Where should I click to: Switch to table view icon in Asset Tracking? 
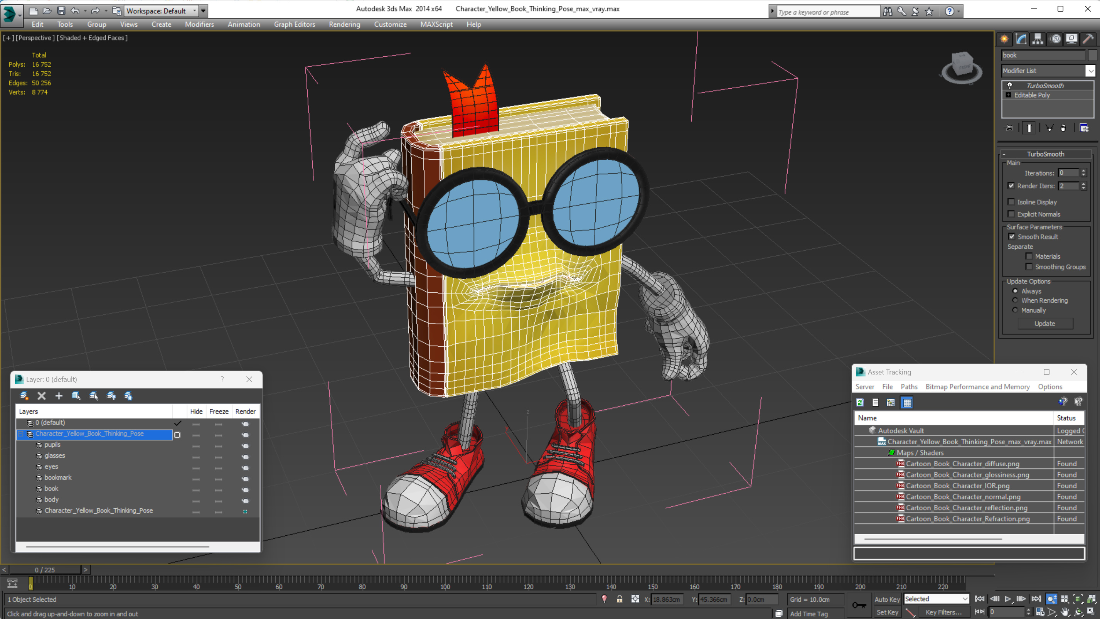click(907, 402)
